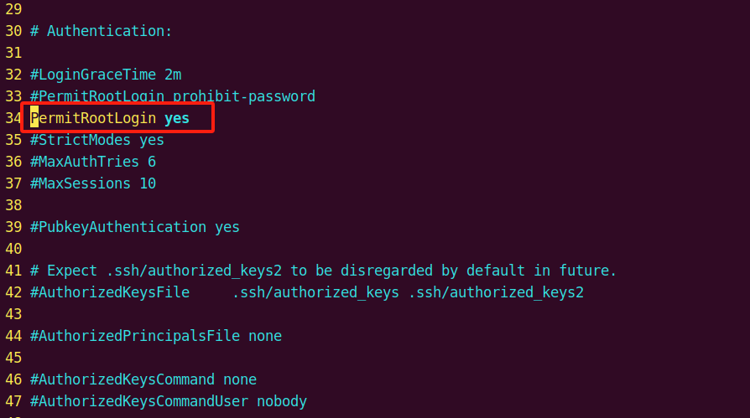Click the bold 'yes' value on line 34
Viewport: 750px width, 418px height.
[x=177, y=118]
